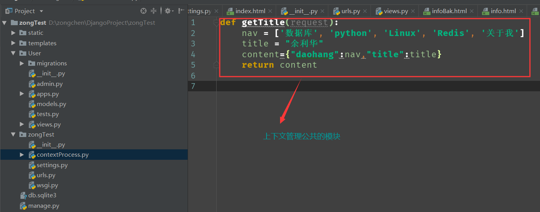The height and width of the screenshot is (212, 540).
Task: Close the index.html editor tab
Action: coord(270,11)
